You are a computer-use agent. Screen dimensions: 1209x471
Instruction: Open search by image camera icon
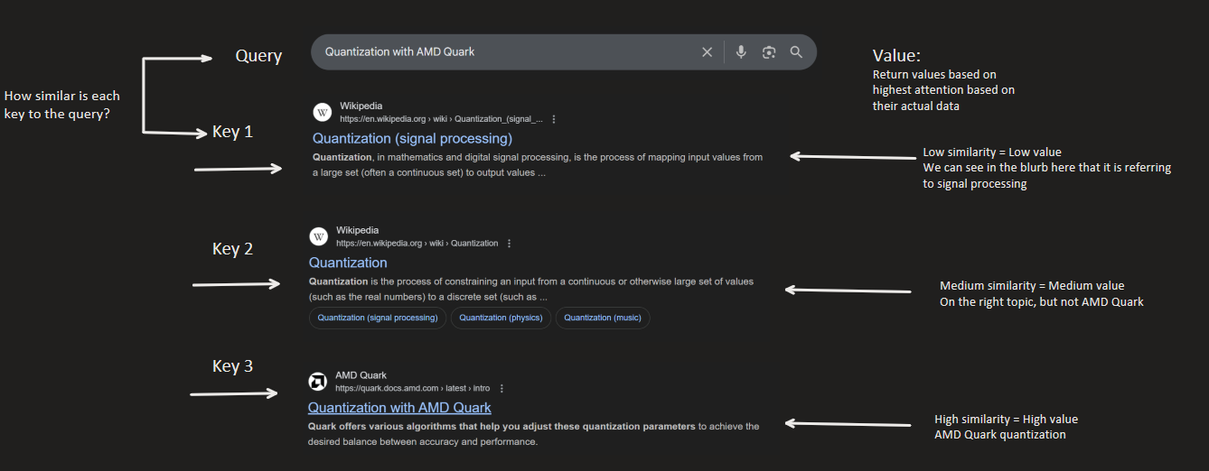[x=769, y=52]
